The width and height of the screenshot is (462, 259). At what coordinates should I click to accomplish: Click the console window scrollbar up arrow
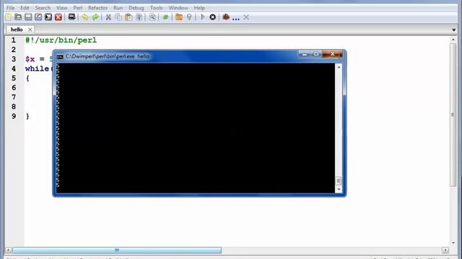point(339,67)
